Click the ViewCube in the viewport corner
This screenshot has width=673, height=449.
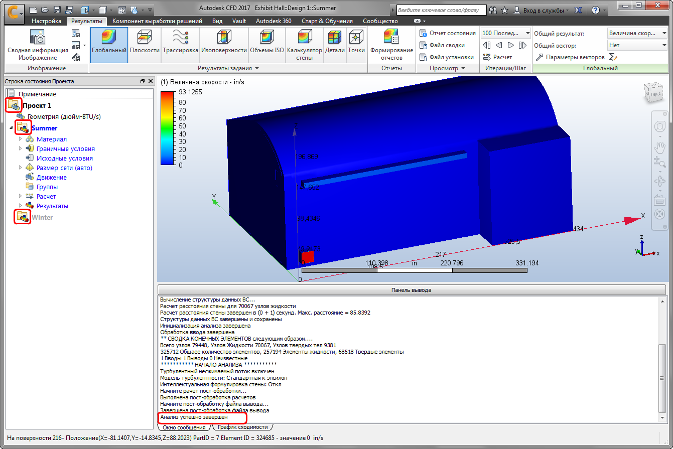654,93
